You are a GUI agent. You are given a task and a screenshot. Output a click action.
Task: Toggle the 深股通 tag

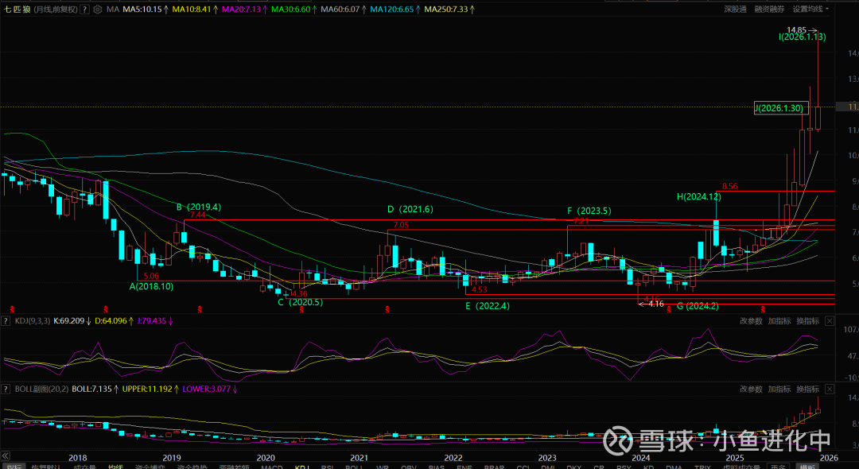735,10
